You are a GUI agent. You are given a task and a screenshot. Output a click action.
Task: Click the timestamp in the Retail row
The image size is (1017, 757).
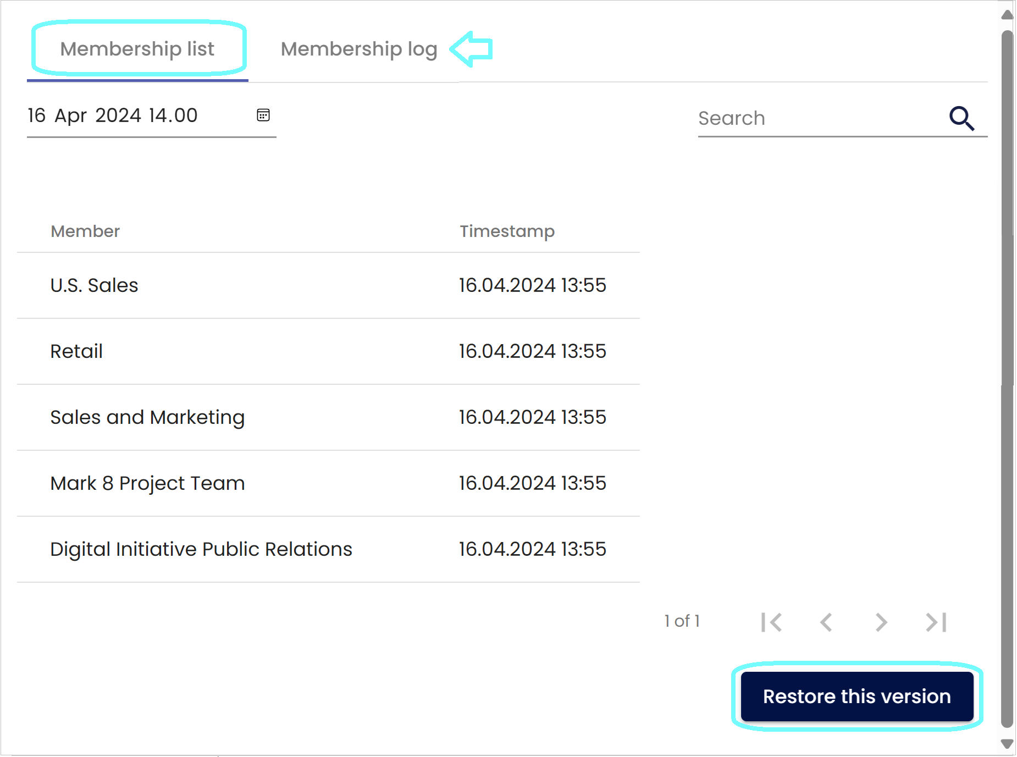tap(533, 351)
